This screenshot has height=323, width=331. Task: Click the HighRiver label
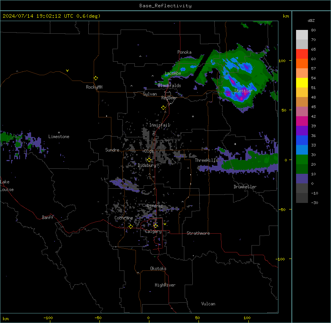[x=165, y=285]
